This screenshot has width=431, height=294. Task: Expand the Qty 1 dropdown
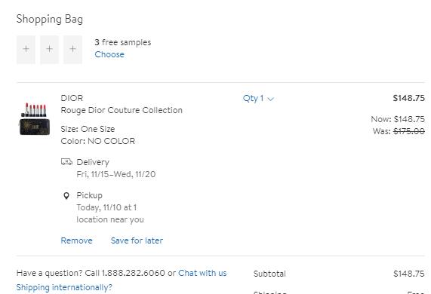[x=258, y=98]
